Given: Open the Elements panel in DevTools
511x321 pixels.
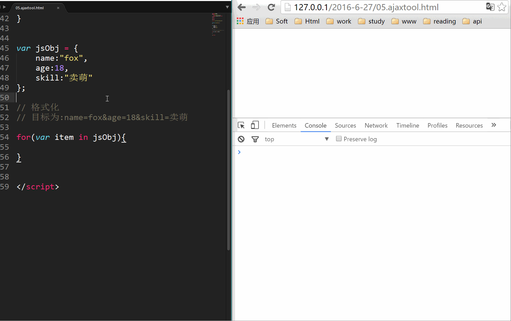Looking at the screenshot, I should [x=284, y=125].
